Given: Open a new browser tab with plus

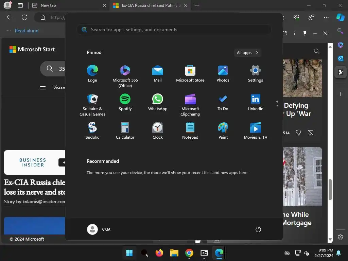Looking at the screenshot, I should pyautogui.click(x=197, y=5).
